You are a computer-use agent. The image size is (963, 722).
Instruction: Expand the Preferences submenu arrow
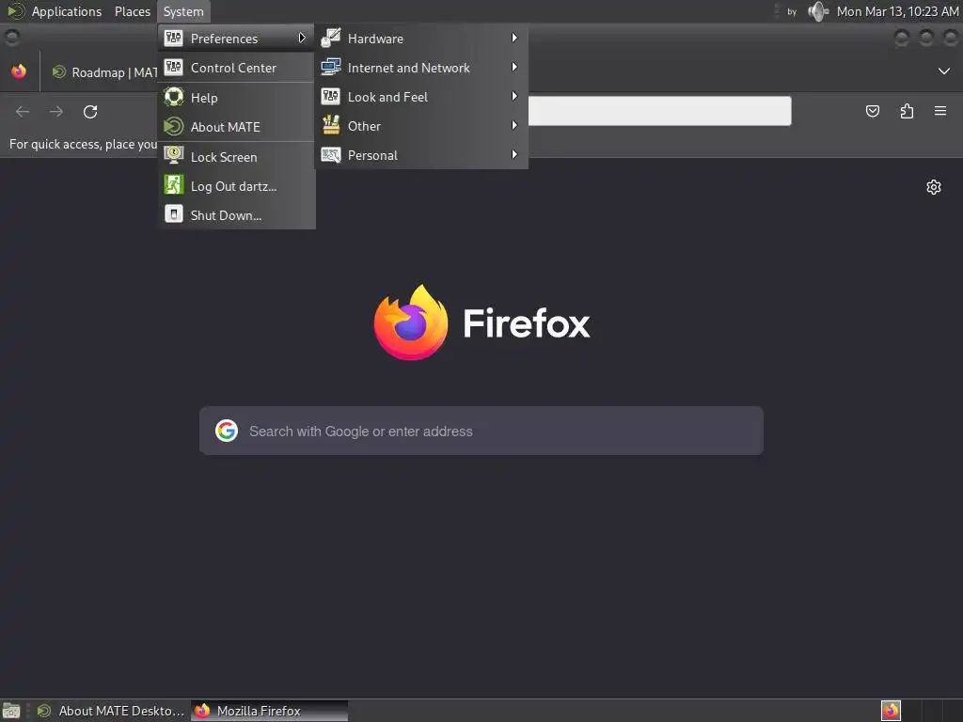(302, 38)
